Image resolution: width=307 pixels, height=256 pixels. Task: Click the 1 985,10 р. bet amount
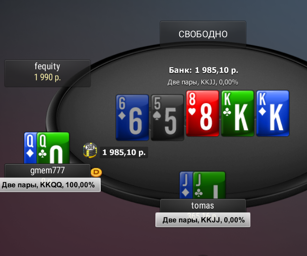click(x=124, y=152)
